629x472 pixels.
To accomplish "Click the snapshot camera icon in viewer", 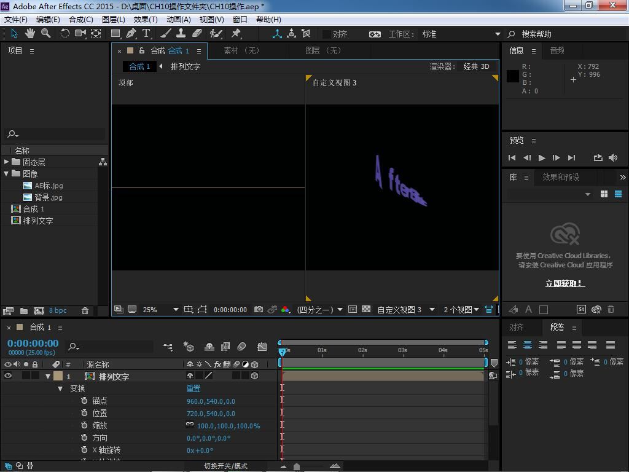I will click(x=259, y=310).
